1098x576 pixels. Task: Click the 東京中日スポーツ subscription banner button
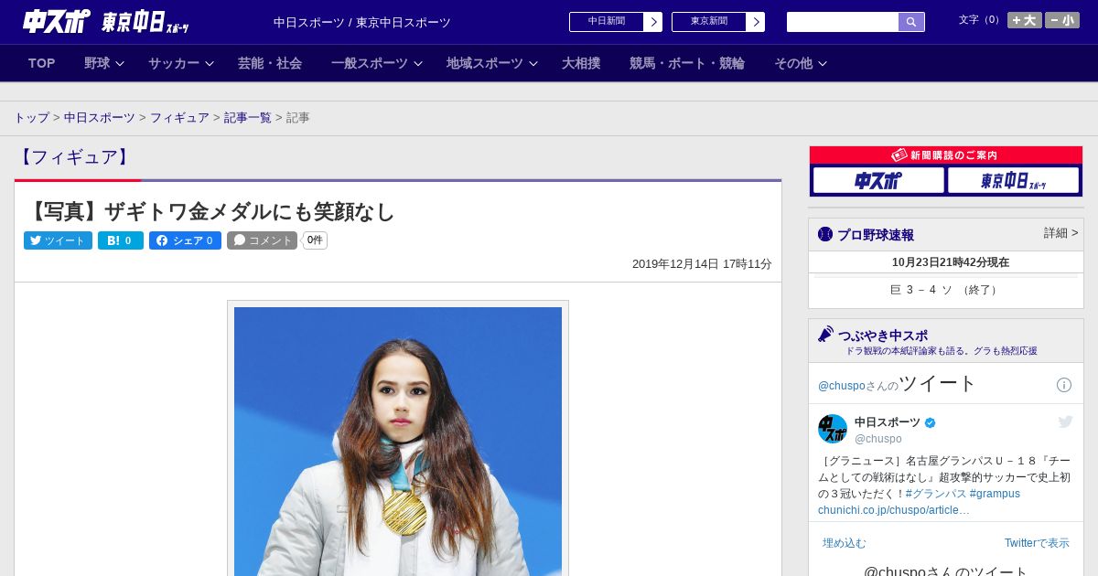tap(1013, 181)
